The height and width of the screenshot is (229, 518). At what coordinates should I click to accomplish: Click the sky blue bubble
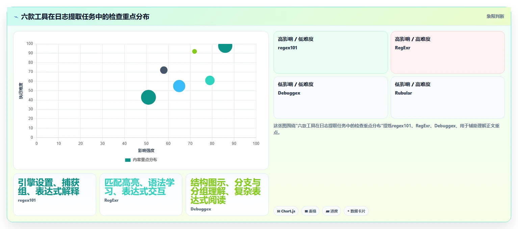point(179,86)
